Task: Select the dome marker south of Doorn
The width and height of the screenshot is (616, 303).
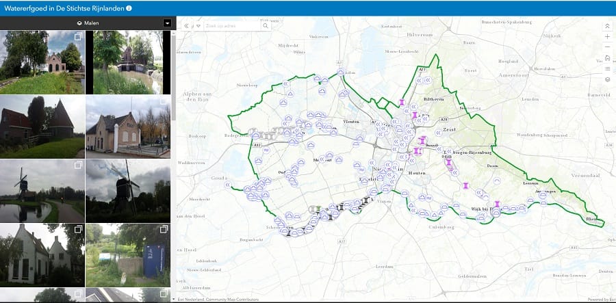Action: [x=497, y=181]
